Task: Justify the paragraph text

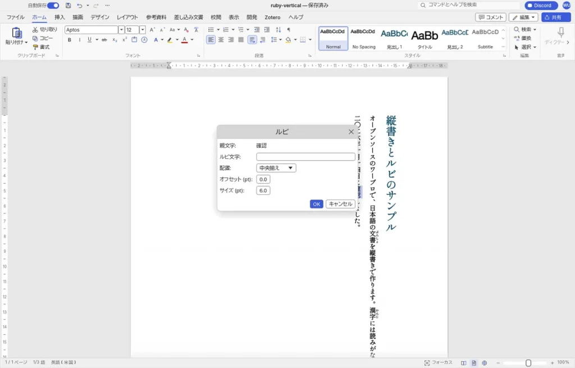Action: [241, 40]
